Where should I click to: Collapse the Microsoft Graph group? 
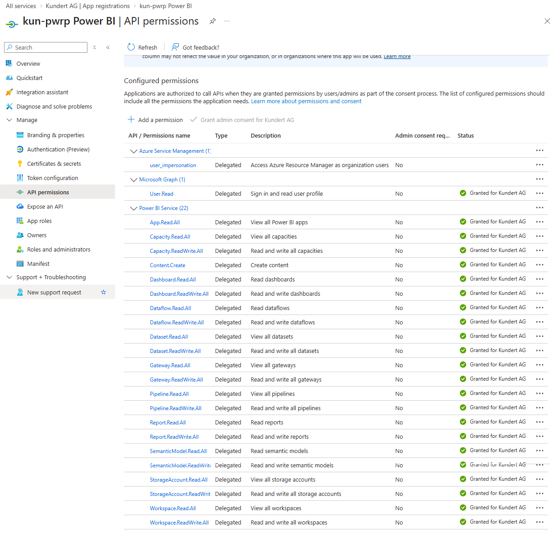click(133, 180)
